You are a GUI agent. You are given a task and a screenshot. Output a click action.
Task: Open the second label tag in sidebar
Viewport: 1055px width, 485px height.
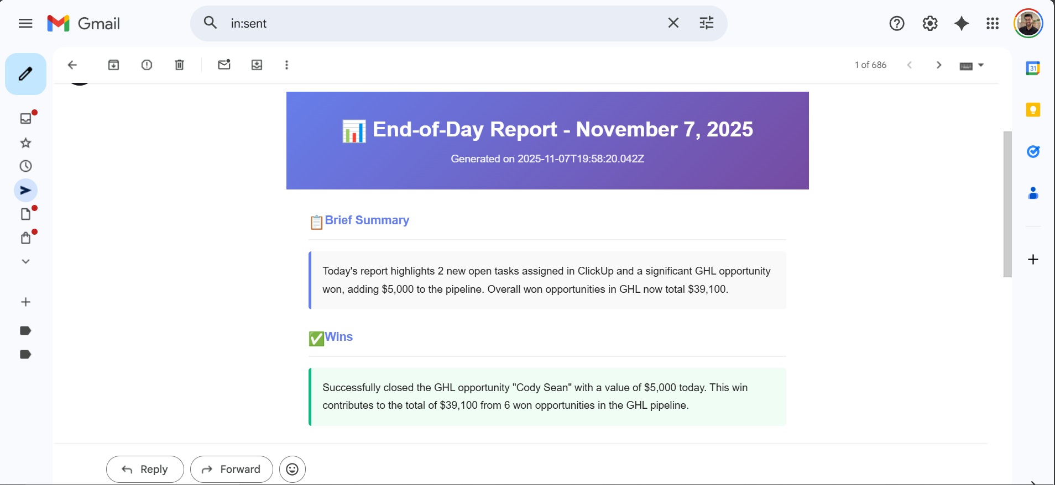25,355
